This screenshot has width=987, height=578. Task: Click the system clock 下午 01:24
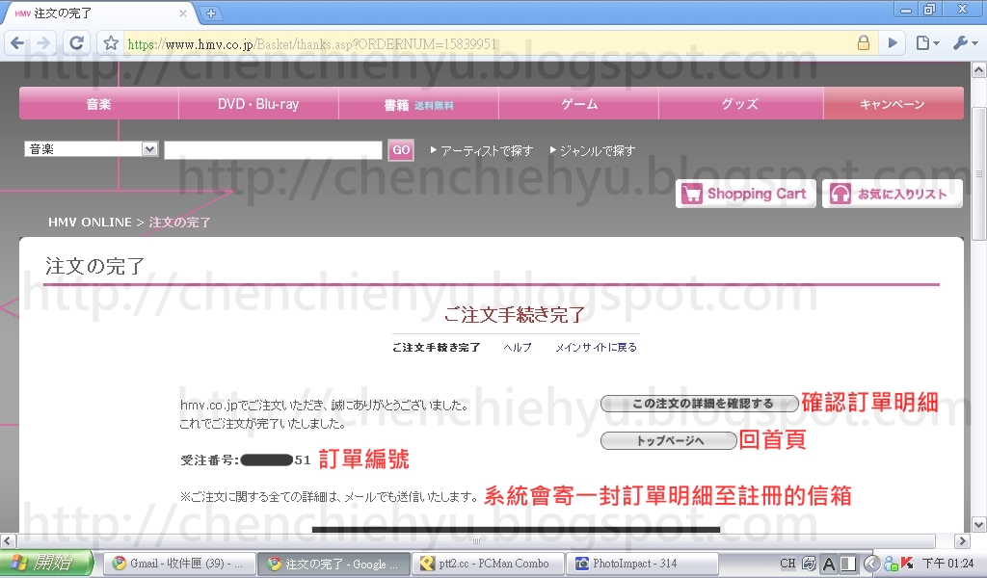click(948, 564)
